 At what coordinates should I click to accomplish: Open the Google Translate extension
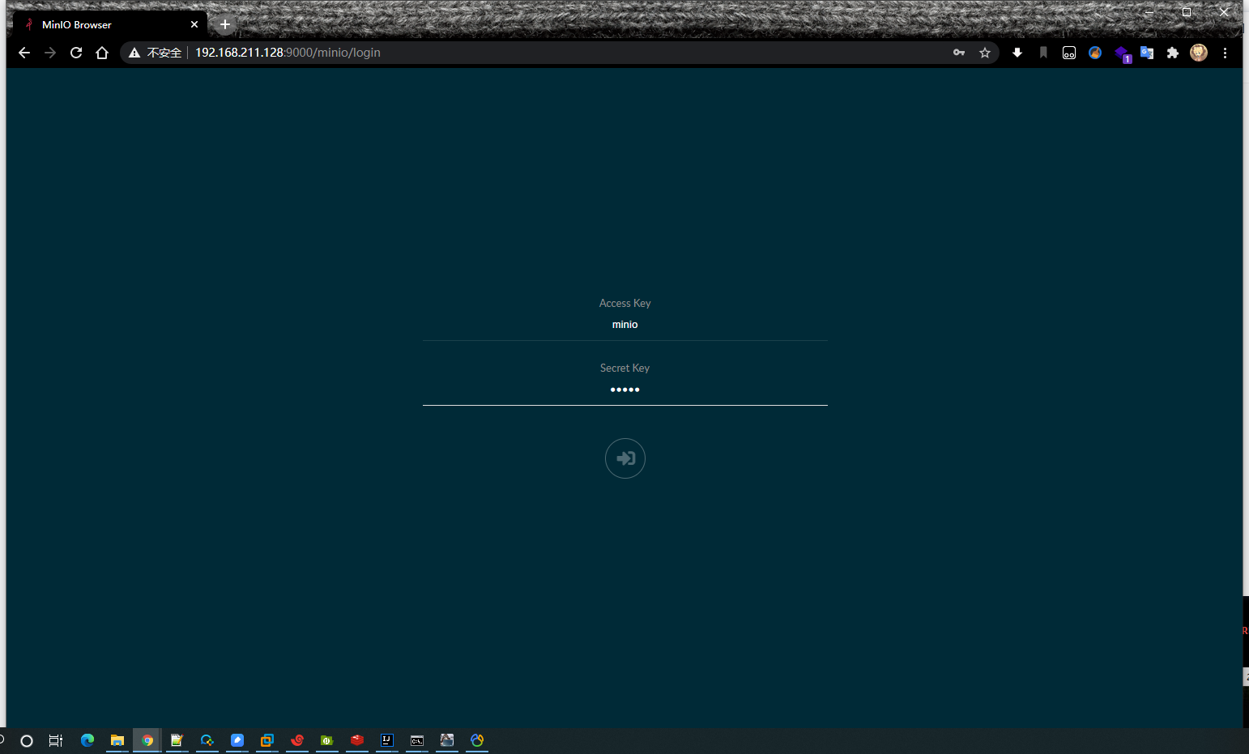pos(1147,53)
